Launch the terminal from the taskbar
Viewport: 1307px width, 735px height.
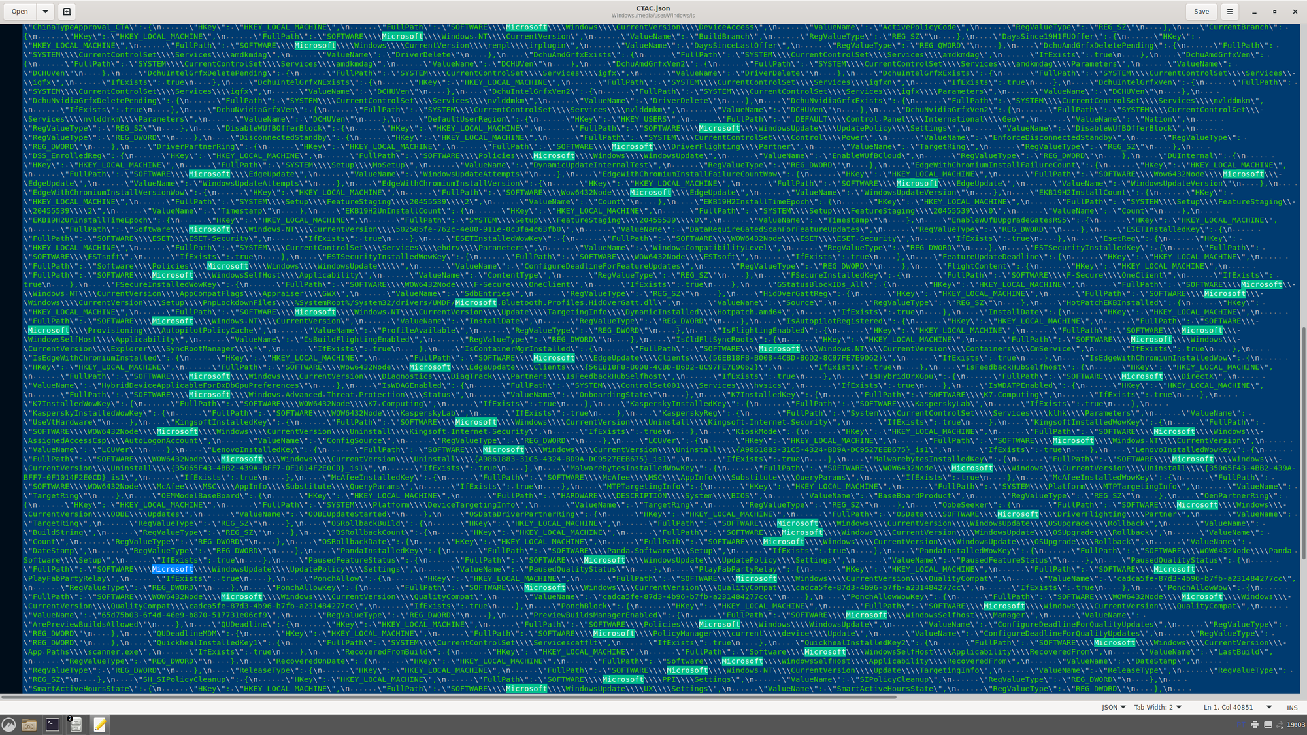pos(52,724)
